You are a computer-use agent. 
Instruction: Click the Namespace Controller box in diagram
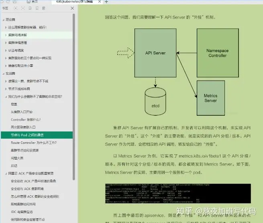click(218, 53)
